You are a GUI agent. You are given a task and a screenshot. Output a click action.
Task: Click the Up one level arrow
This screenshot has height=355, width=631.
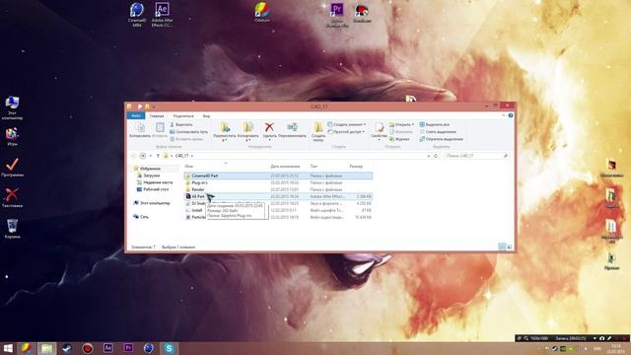[158, 156]
